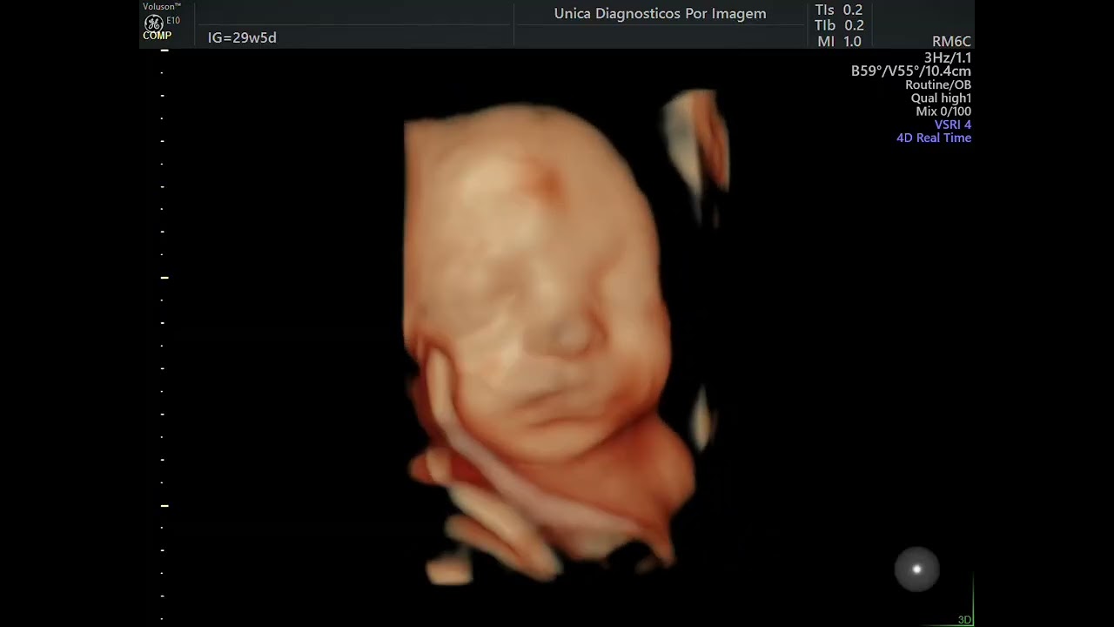This screenshot has height=627, width=1114.
Task: Select the gestational age IG=29w5d text
Action: pos(242,37)
